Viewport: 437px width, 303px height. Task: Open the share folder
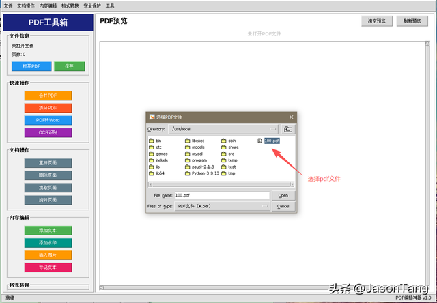click(230, 147)
